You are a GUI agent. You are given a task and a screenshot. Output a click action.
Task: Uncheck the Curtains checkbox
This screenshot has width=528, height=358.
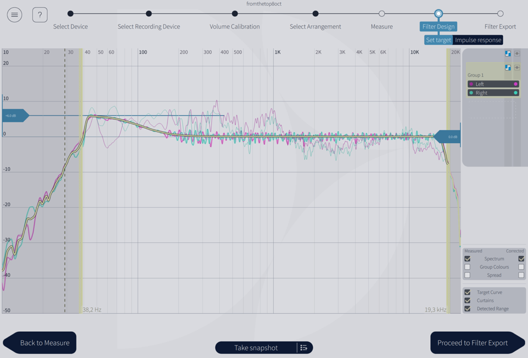[467, 301]
